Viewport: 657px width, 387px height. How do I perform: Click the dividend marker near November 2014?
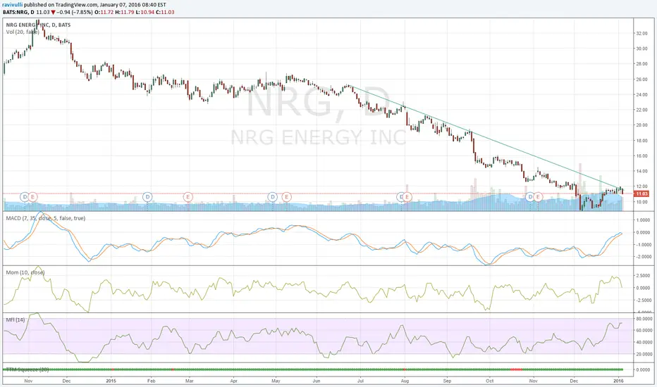pyautogui.click(x=25, y=196)
